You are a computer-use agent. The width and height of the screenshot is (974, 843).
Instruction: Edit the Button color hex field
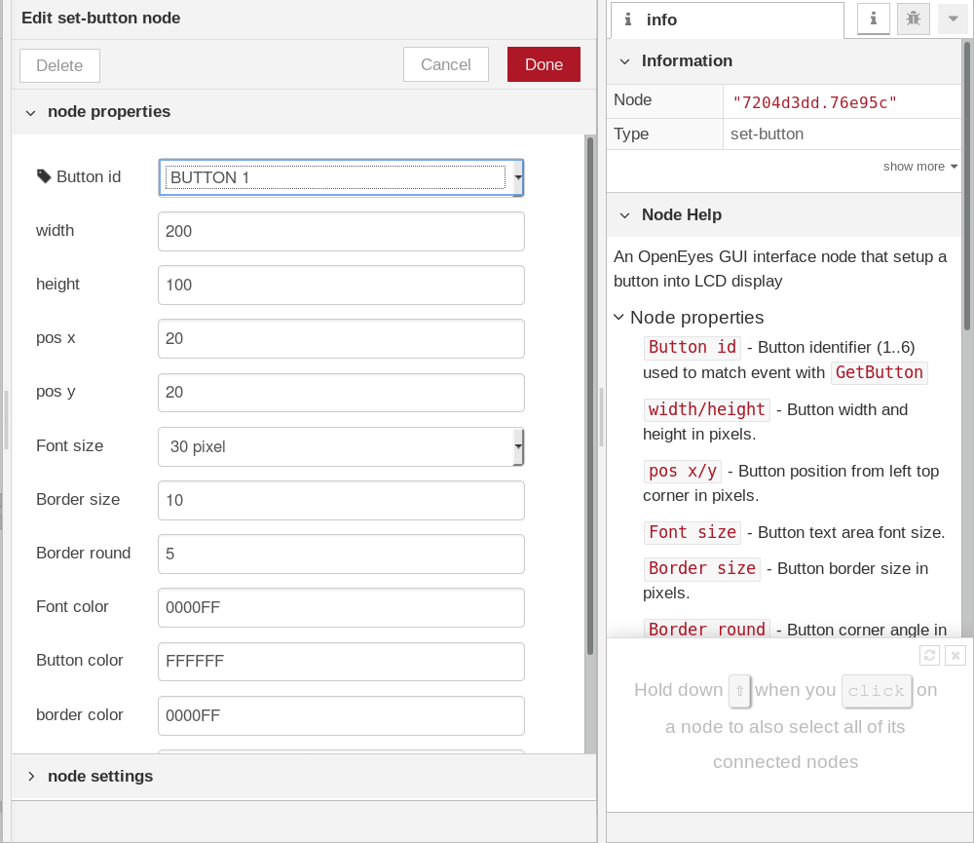(341, 662)
